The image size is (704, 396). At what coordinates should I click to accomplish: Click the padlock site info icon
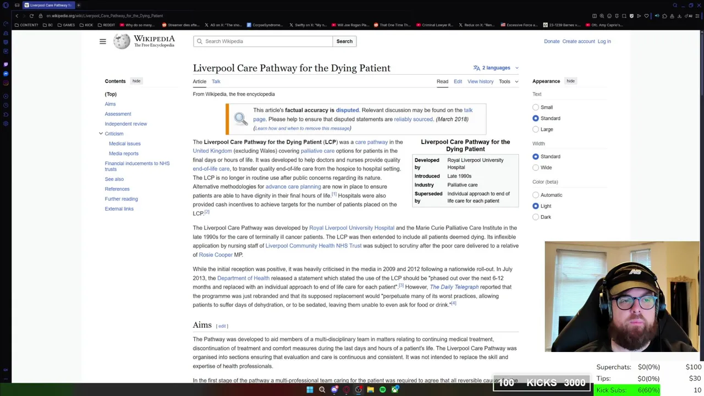point(41,16)
